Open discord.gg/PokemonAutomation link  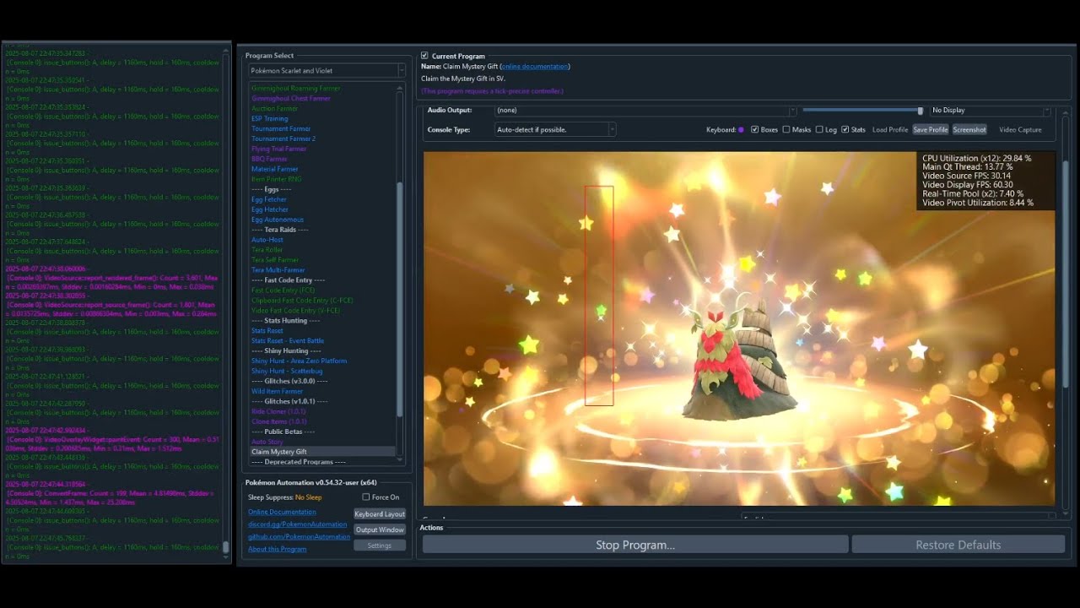coord(297,524)
